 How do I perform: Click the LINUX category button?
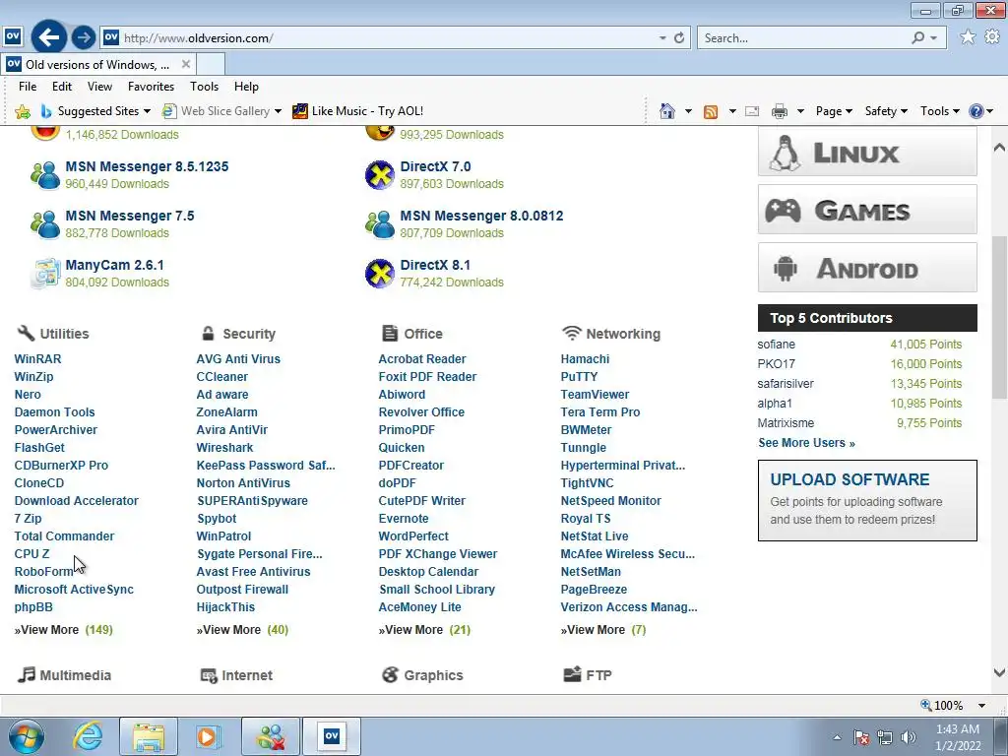pos(867,153)
